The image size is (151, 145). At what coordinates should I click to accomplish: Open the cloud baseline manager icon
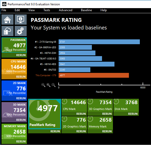(x=7, y=31)
